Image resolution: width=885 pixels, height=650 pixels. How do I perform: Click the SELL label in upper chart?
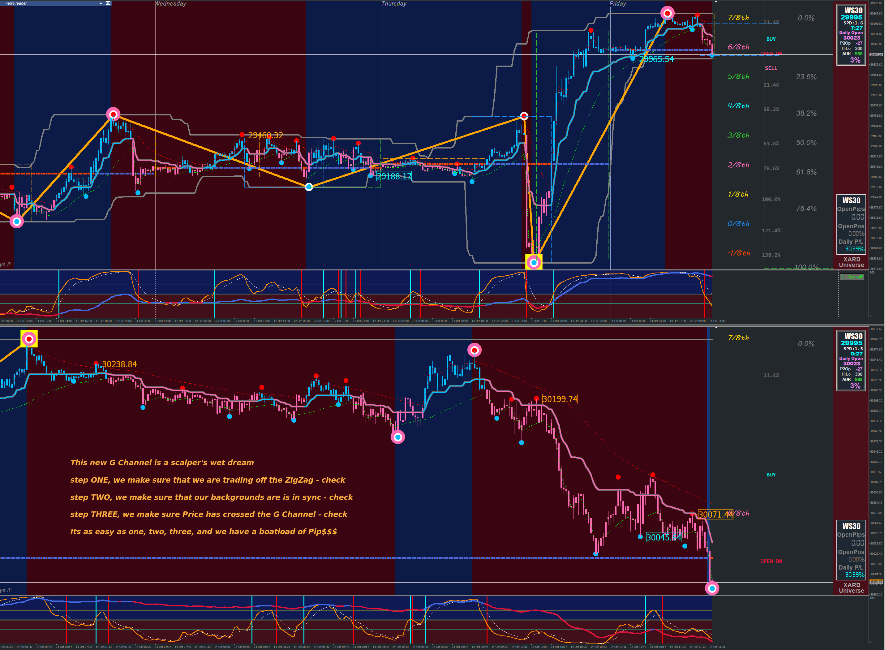click(x=771, y=68)
